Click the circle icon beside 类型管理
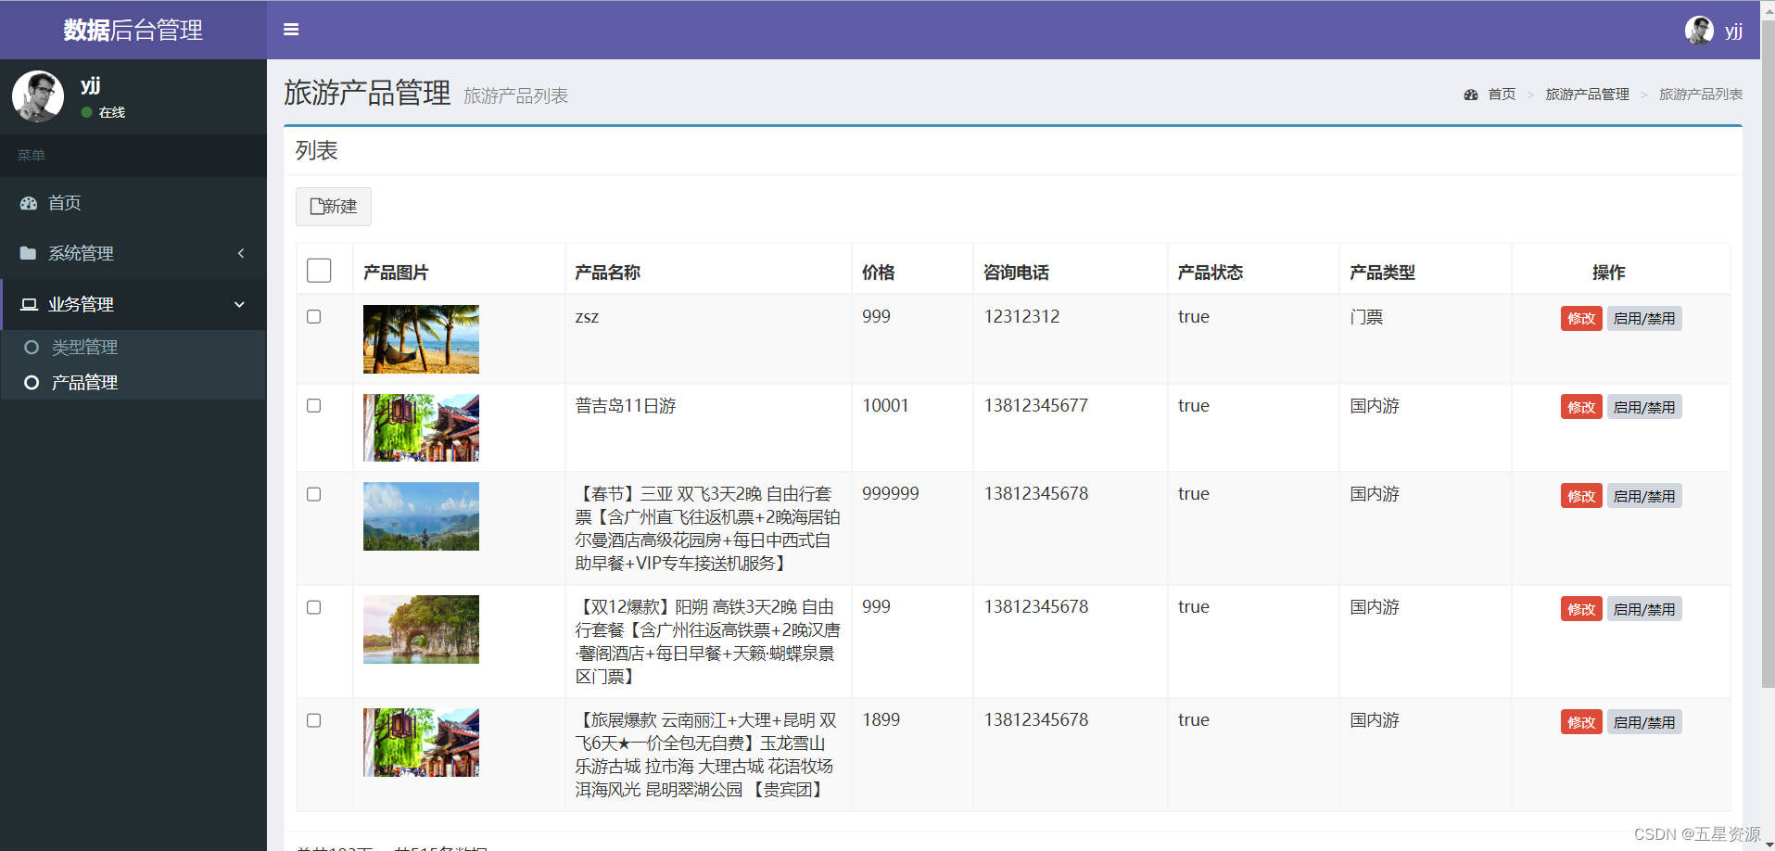Viewport: 1775px width, 851px height. (x=32, y=348)
